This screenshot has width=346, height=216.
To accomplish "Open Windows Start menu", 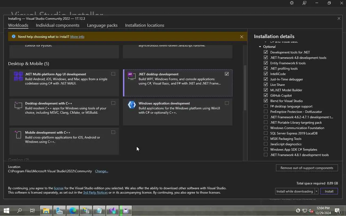I will pos(6,211).
